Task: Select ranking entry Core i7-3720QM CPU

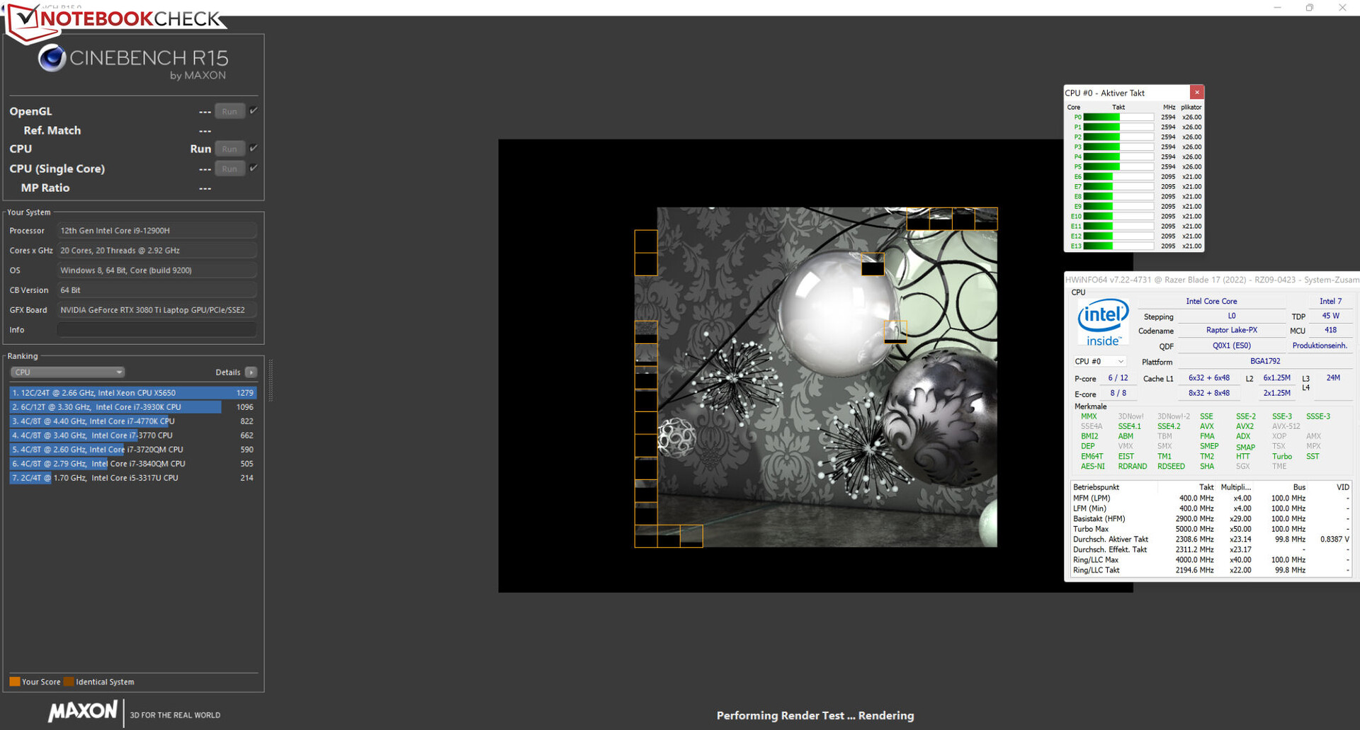Action: 133,450
